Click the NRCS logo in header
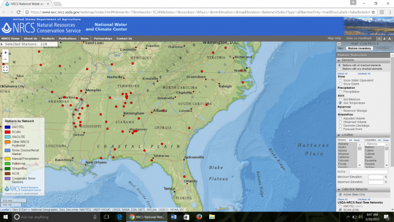The height and width of the screenshot is (222, 394). [18, 28]
